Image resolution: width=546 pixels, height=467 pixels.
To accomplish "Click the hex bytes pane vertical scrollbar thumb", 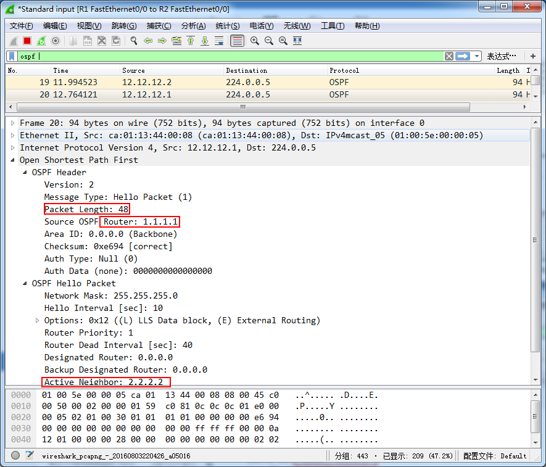I will [535, 416].
